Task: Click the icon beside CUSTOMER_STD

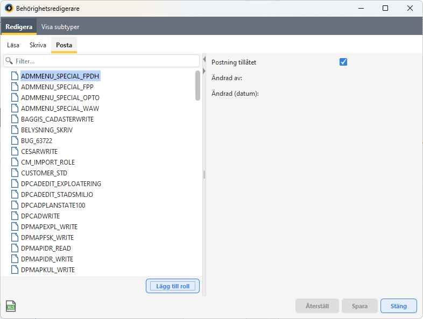Action: pos(15,173)
